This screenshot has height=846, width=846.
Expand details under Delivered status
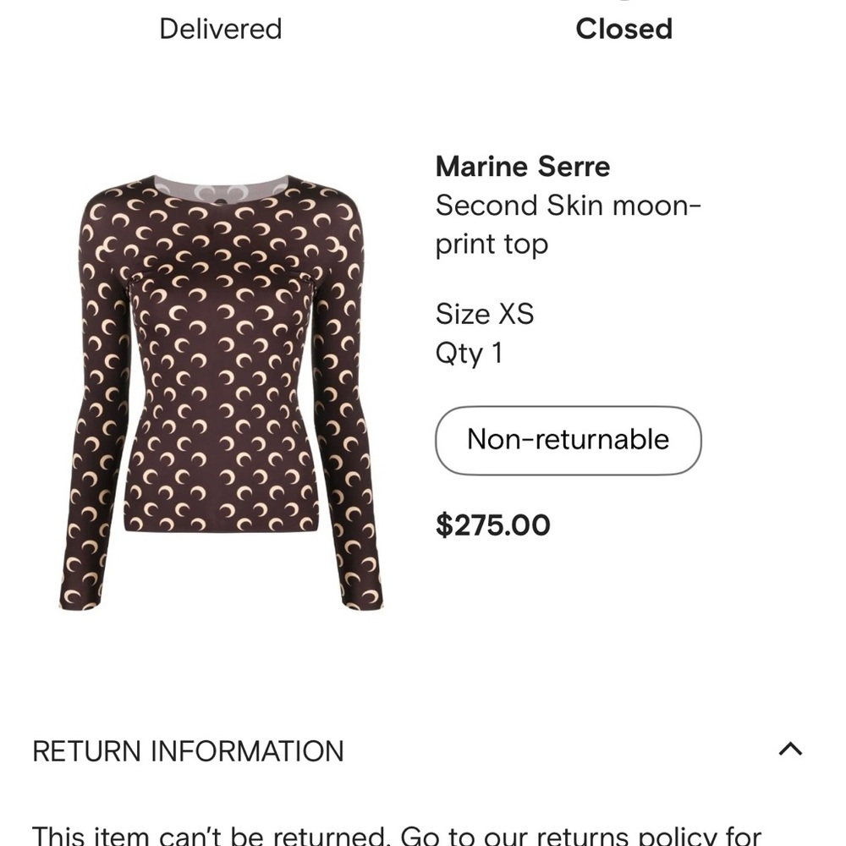point(220,30)
